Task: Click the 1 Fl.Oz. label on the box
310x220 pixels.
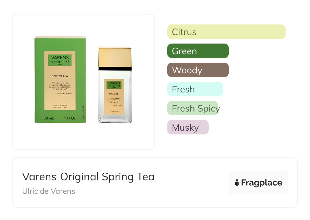Action: [x=70, y=118]
